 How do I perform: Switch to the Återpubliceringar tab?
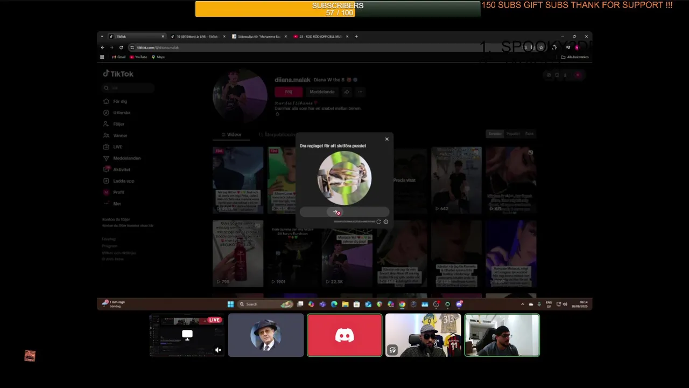tap(277, 135)
